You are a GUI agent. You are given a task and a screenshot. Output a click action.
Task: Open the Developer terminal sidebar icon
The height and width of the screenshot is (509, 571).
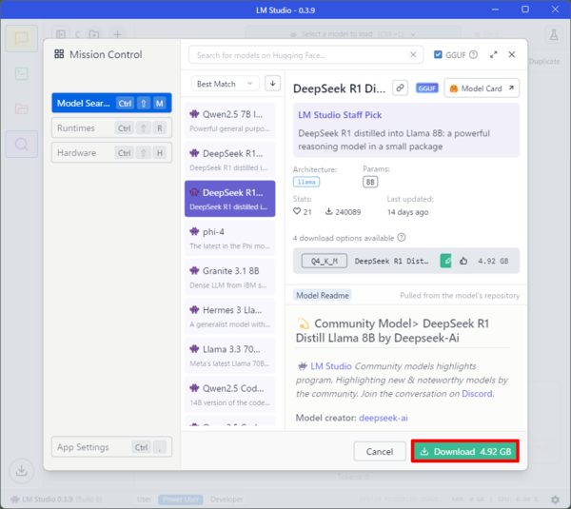point(22,73)
